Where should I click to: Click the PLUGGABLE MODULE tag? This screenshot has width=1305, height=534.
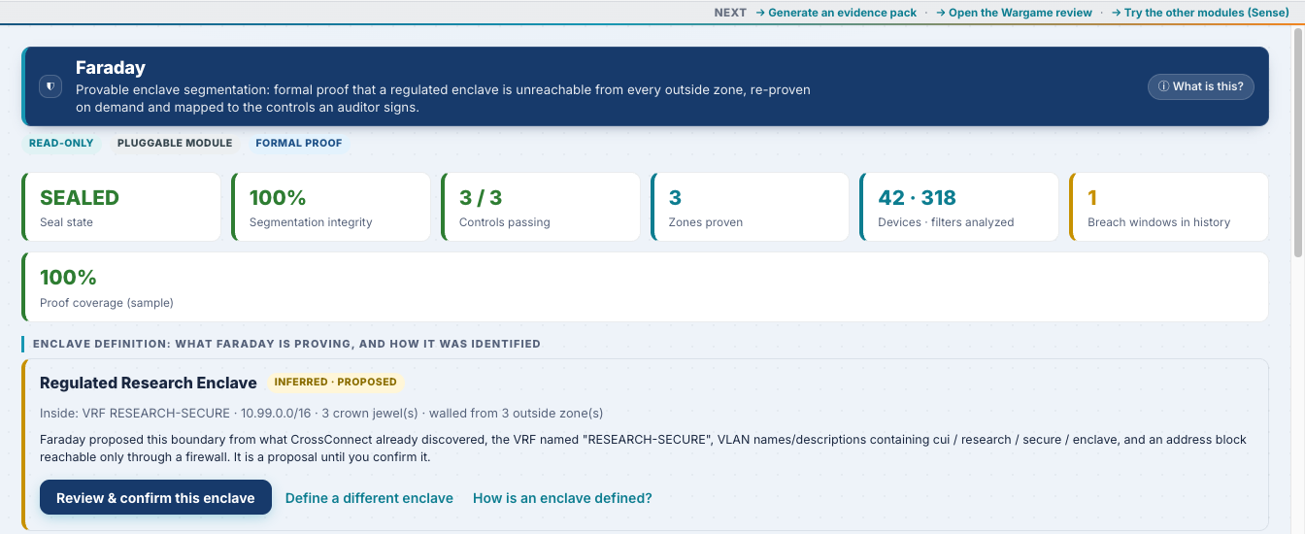pos(175,143)
